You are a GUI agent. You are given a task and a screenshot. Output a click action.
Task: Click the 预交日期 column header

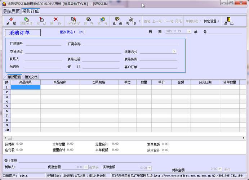(205, 82)
